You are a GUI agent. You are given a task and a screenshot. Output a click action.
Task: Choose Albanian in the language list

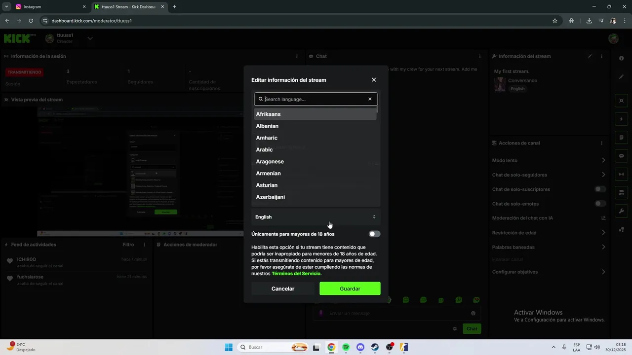315,126
